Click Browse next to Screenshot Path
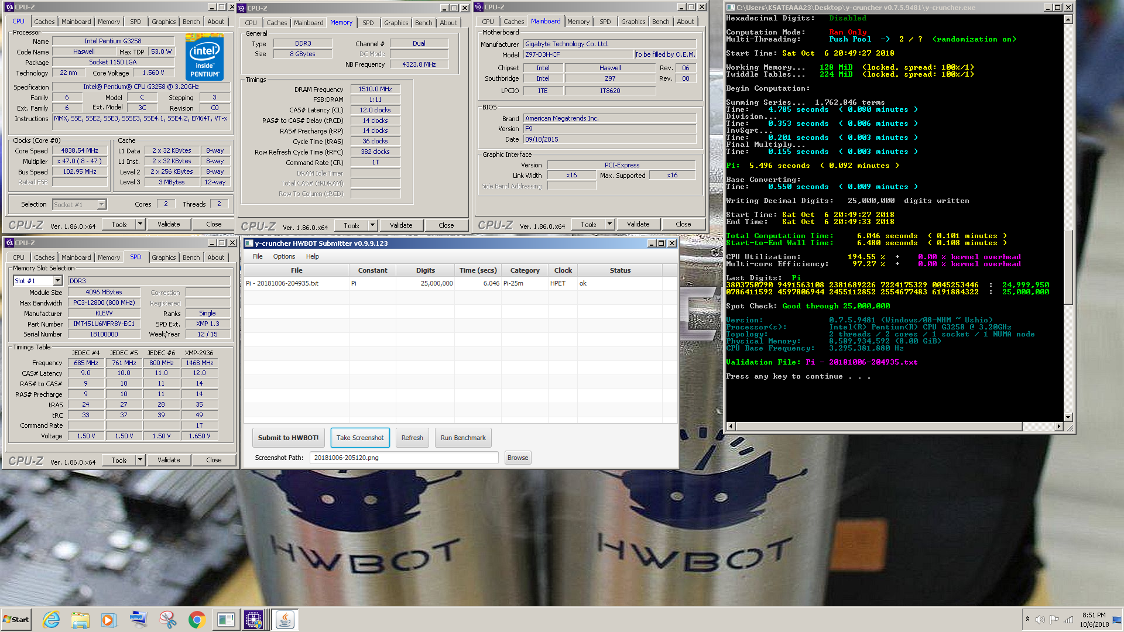The width and height of the screenshot is (1124, 632). (x=518, y=458)
